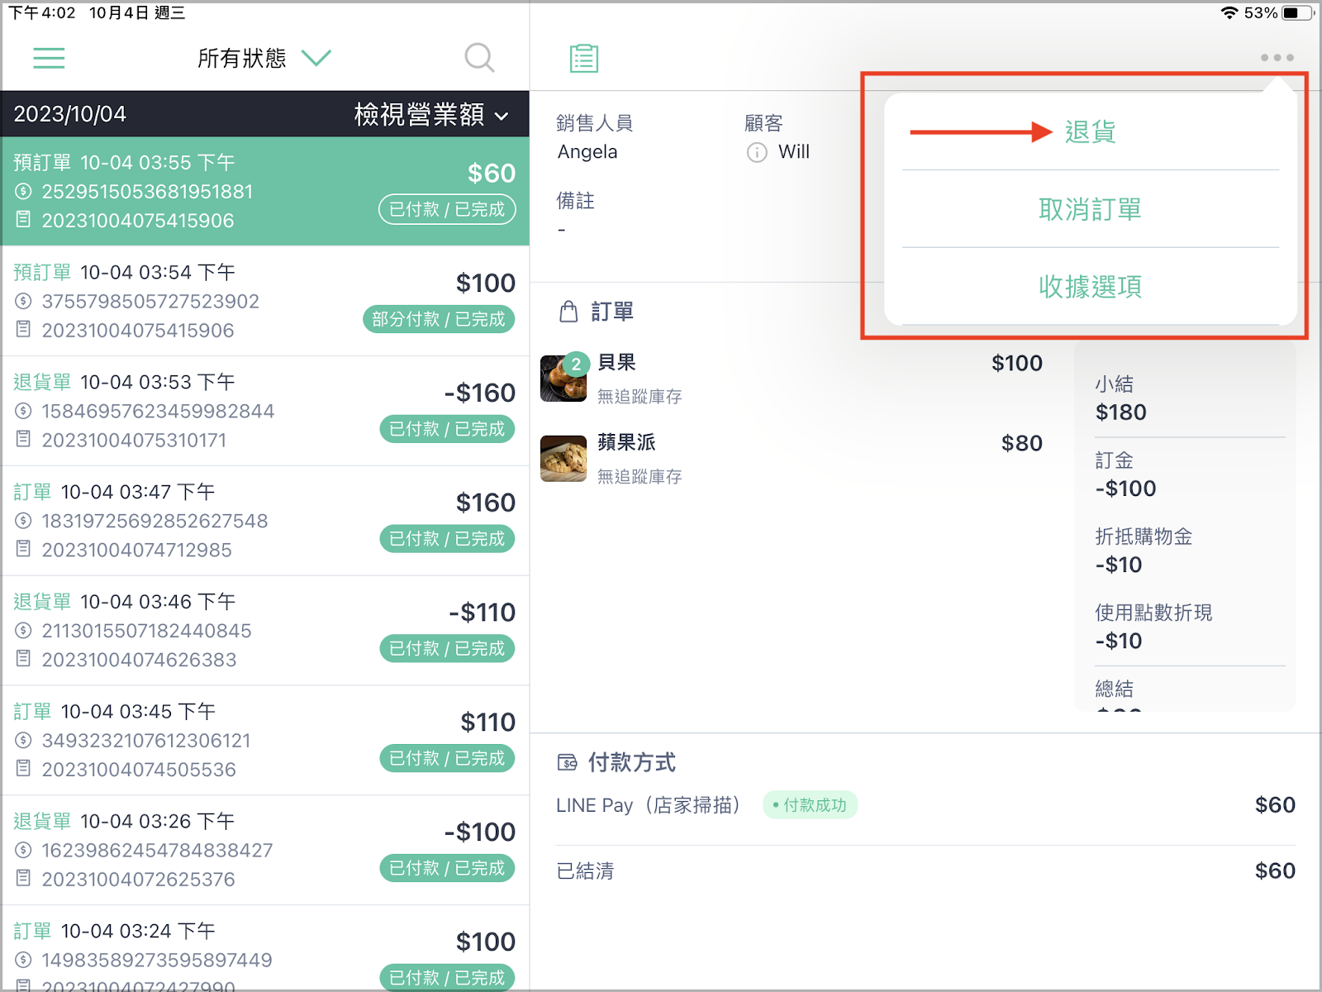The height and width of the screenshot is (992, 1322).
Task: Tap the dollar icon beside 15846957623459982844
Action: 23,411
